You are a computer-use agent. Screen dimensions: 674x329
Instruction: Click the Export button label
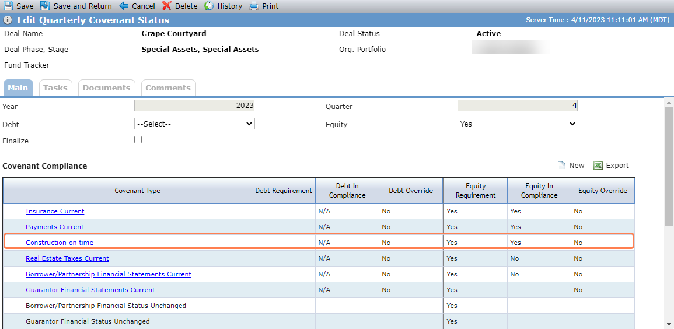[617, 165]
